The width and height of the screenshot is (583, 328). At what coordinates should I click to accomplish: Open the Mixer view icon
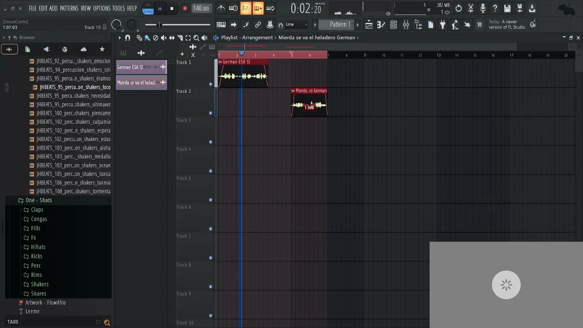coord(406,25)
